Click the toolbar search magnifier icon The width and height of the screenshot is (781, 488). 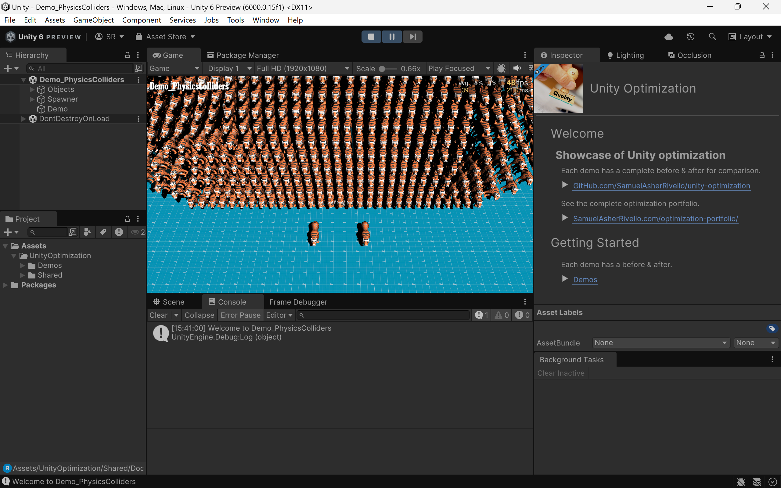tap(712, 37)
